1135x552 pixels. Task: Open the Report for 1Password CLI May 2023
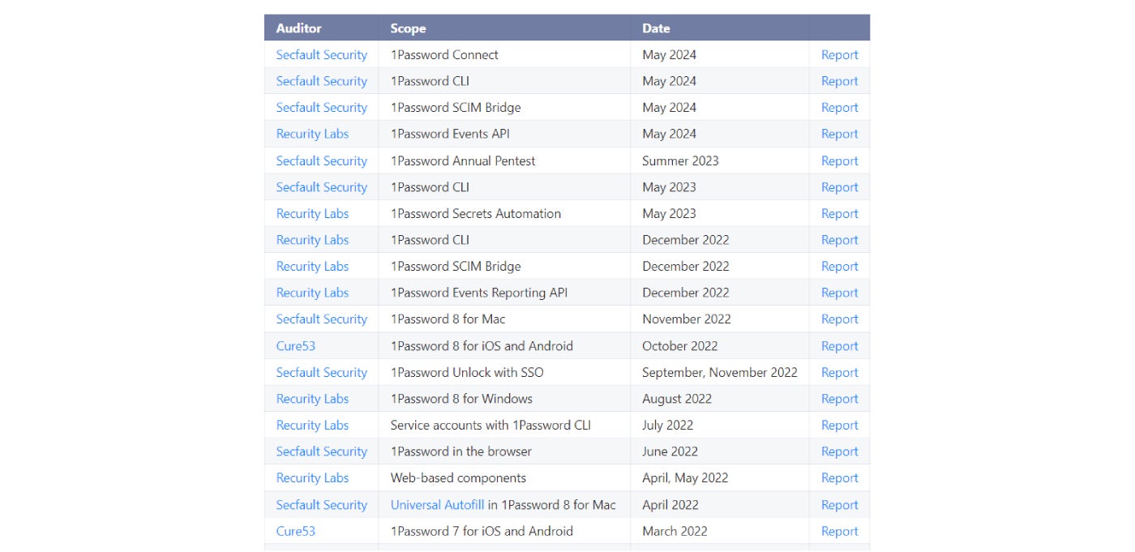tap(839, 187)
